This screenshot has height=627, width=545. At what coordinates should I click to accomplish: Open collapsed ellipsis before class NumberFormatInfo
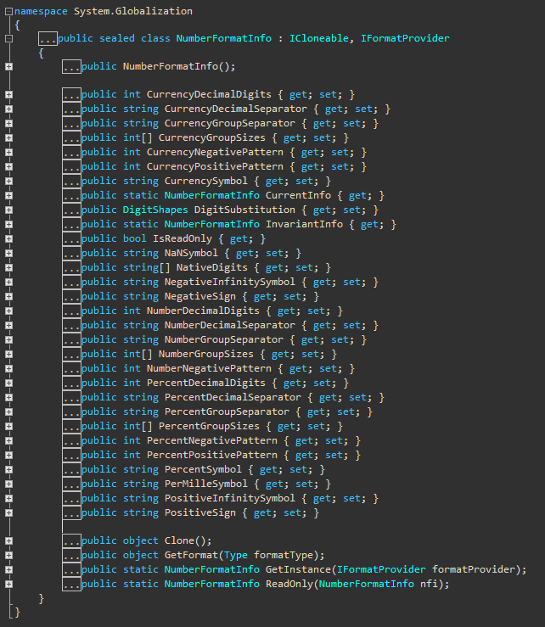click(x=48, y=39)
